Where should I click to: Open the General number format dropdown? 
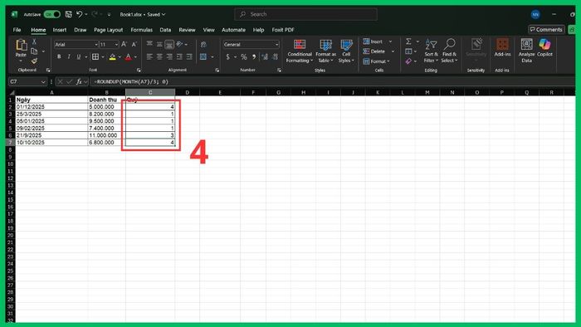pos(276,45)
